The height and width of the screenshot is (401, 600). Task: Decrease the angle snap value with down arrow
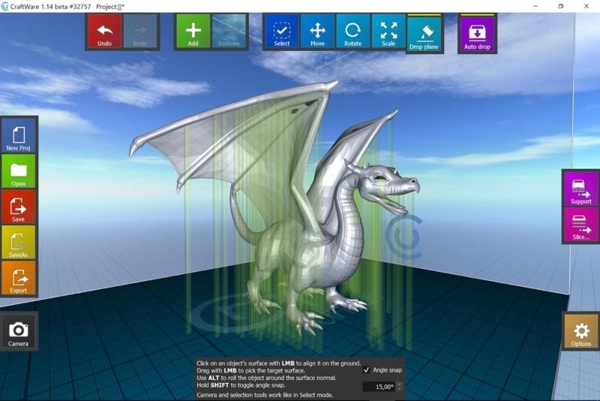399,389
